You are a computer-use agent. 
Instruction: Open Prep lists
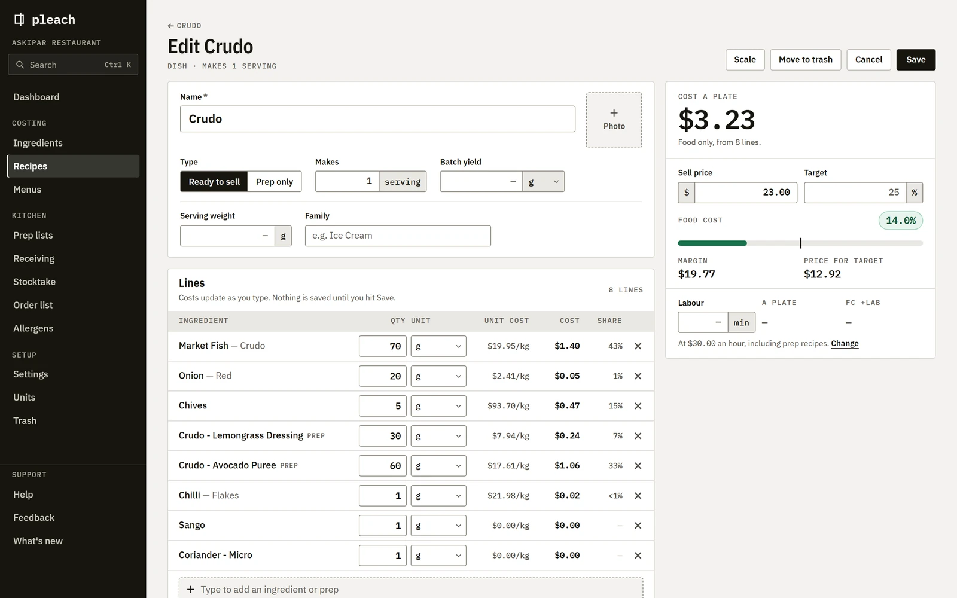tap(73, 236)
